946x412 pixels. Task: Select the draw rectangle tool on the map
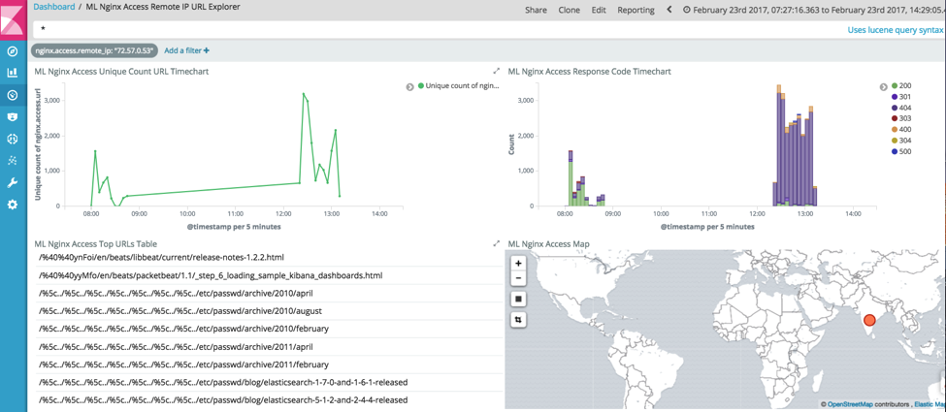(x=518, y=299)
